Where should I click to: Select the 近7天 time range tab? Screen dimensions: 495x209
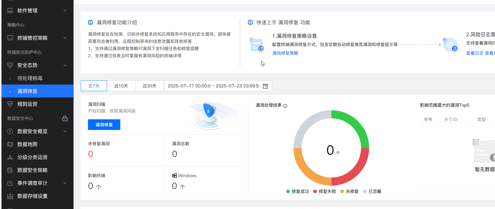[x=94, y=86]
